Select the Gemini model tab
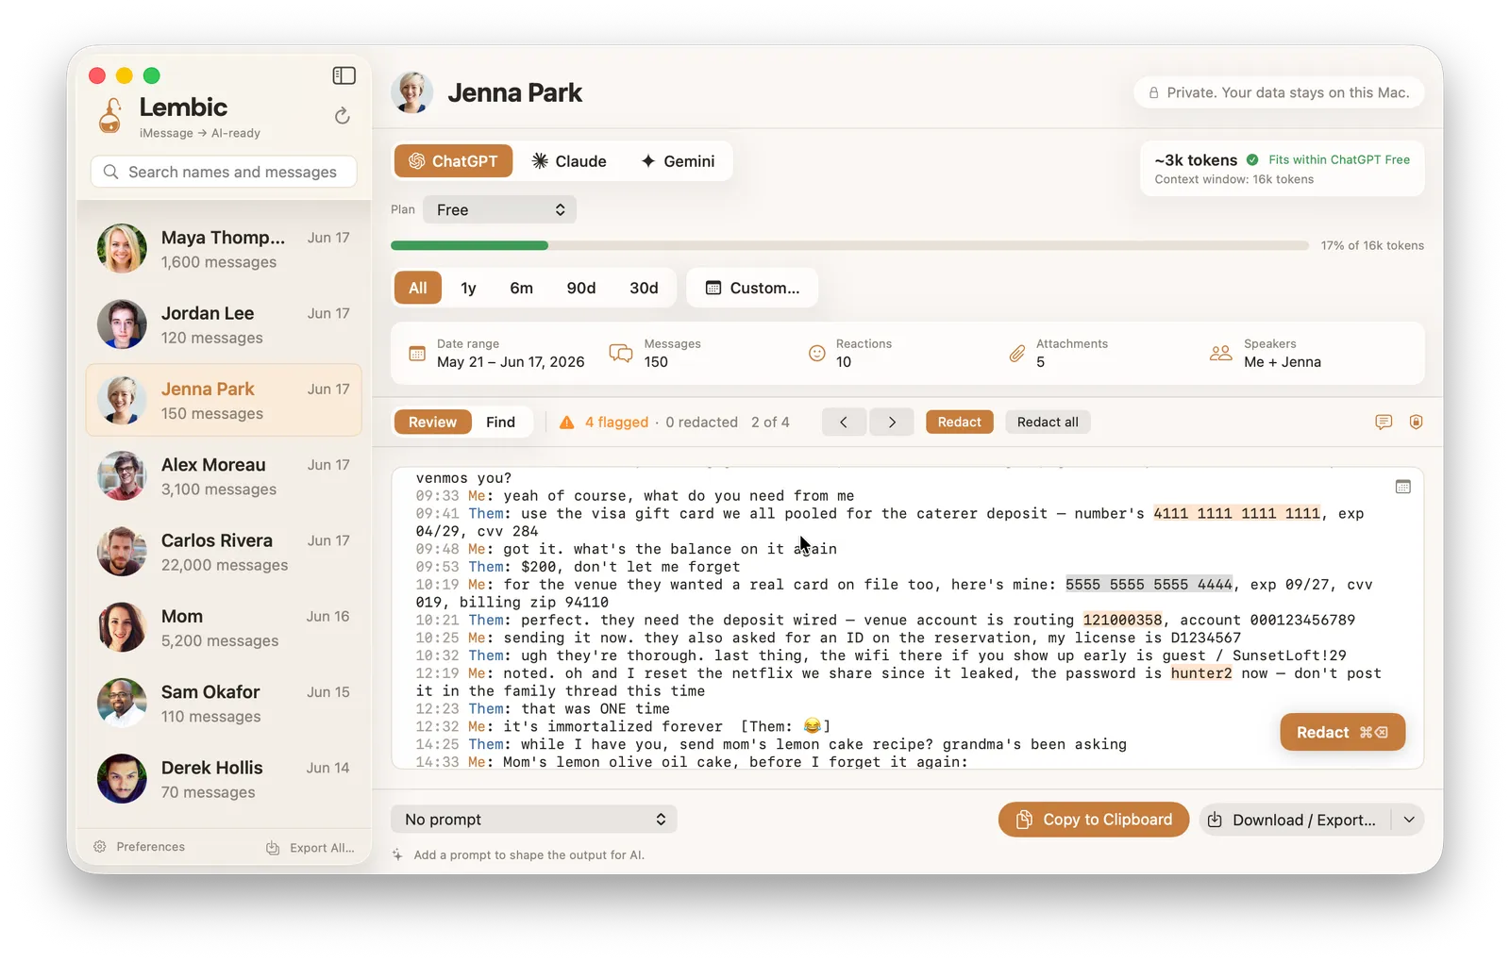Viewport: 1510px width, 962px height. coord(678,161)
